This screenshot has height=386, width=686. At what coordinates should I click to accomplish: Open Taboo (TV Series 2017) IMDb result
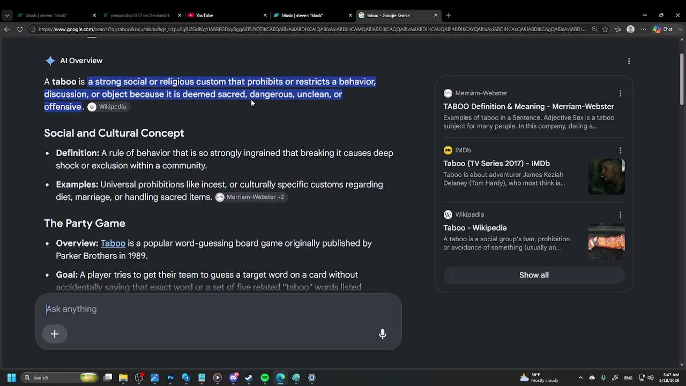(496, 164)
